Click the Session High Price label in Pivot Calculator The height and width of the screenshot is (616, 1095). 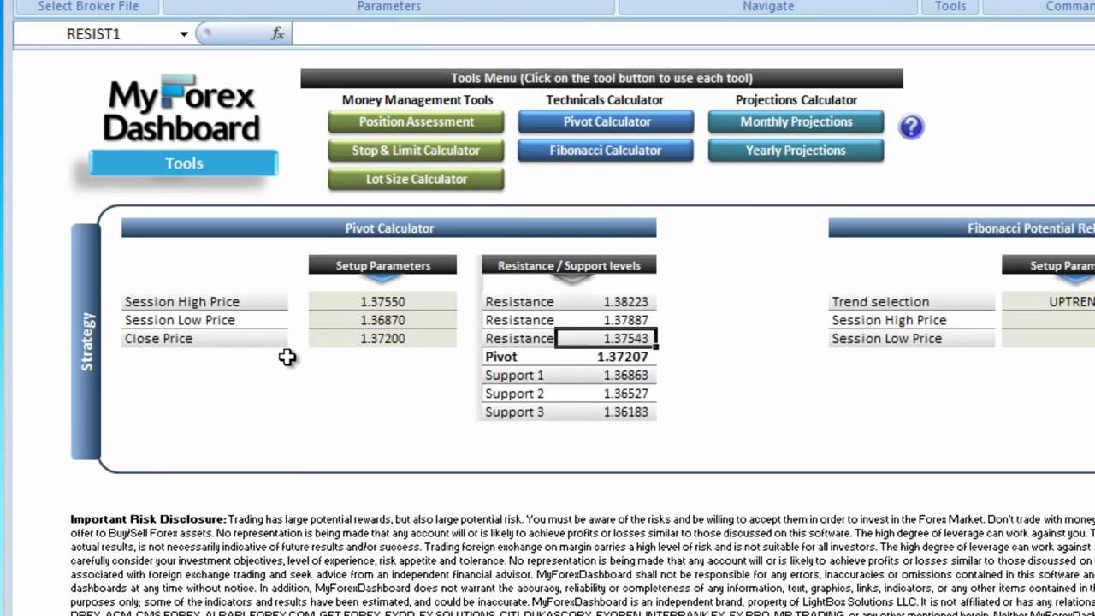point(182,302)
